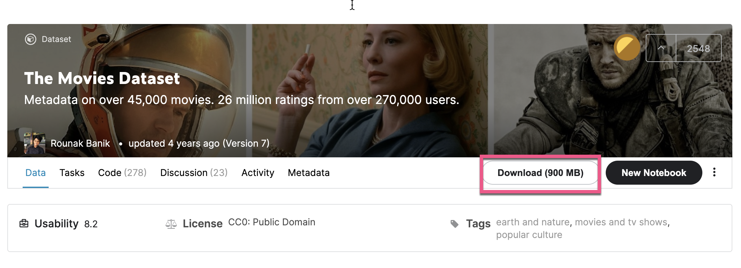Open the Discussion tab
The height and width of the screenshot is (268, 741).
tap(194, 173)
